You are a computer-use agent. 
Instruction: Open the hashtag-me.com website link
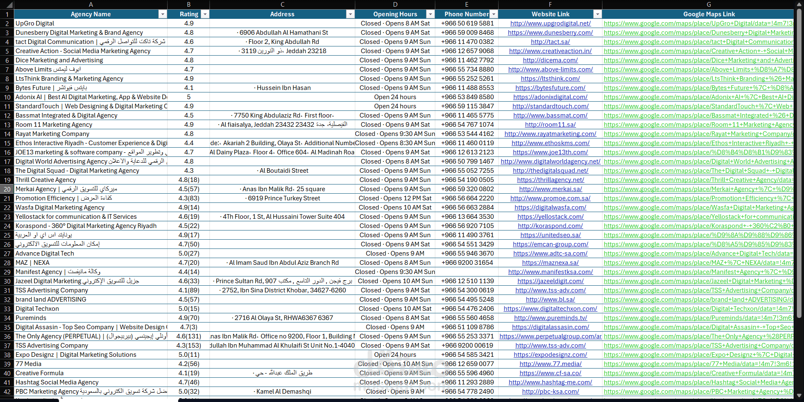(551, 382)
